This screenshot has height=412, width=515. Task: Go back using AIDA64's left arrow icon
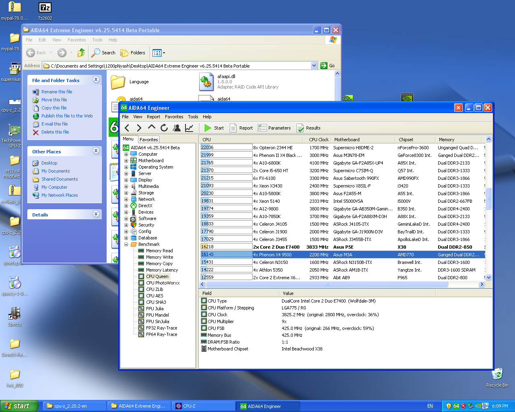point(127,128)
